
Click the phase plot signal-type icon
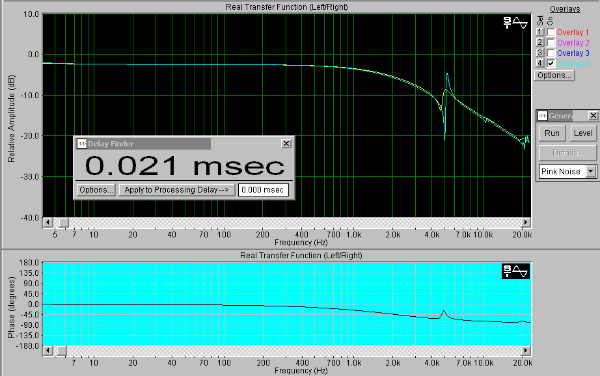click(x=515, y=271)
